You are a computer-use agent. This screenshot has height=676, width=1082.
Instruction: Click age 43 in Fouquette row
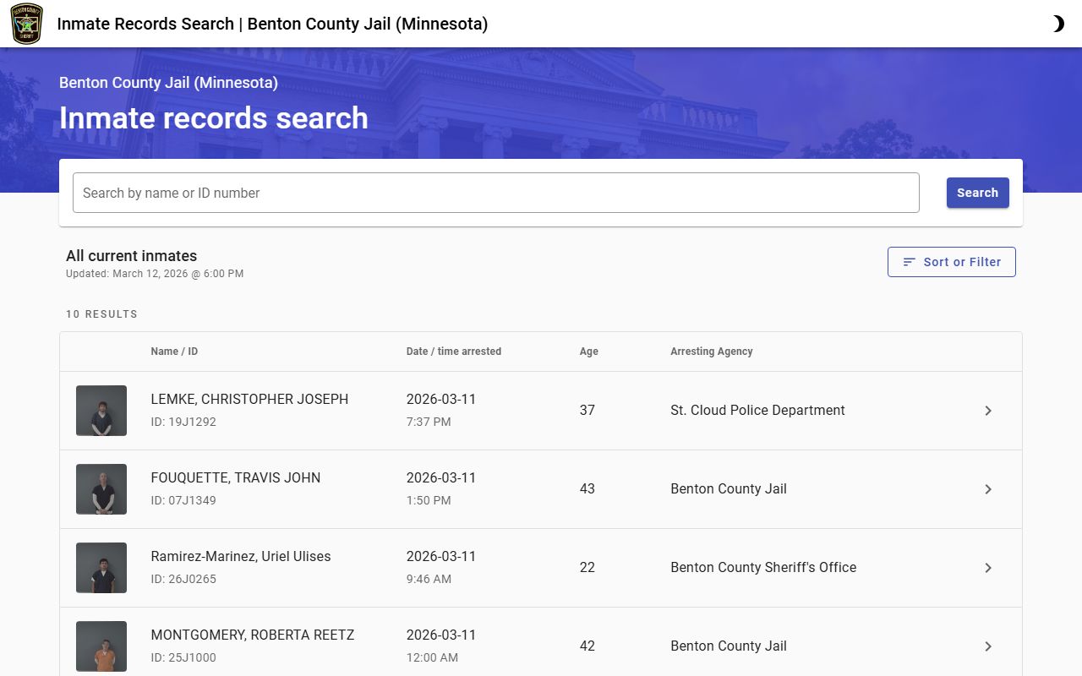click(x=587, y=488)
